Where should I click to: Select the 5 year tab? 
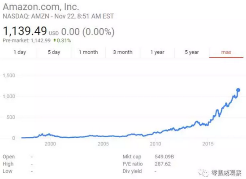pos(192,52)
